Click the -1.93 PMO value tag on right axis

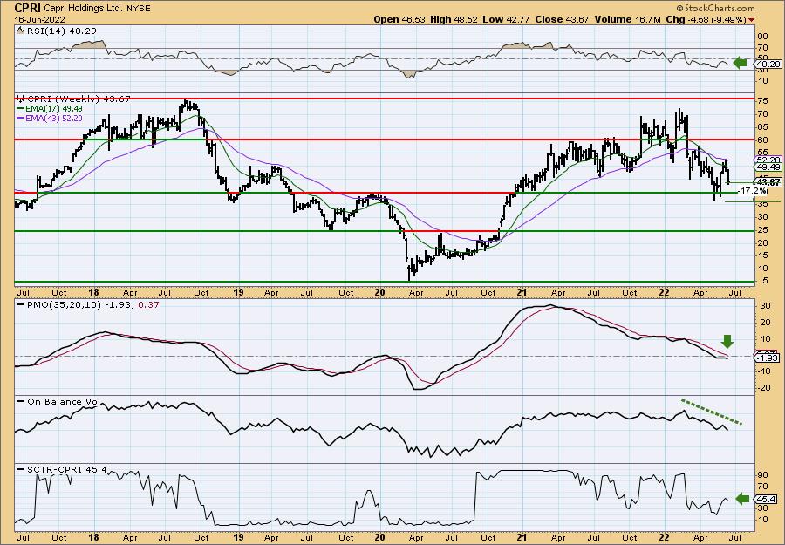pyautogui.click(x=768, y=358)
